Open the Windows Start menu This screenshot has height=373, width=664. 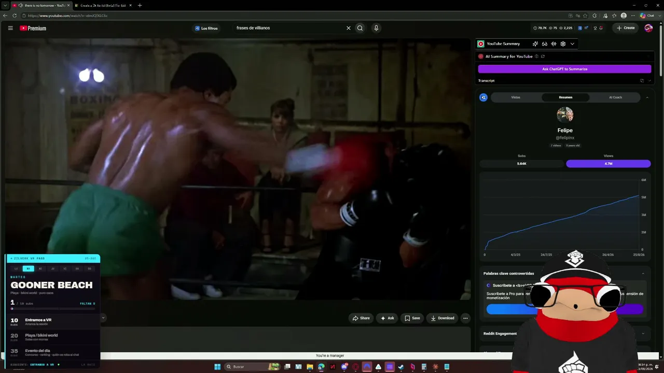click(x=217, y=367)
